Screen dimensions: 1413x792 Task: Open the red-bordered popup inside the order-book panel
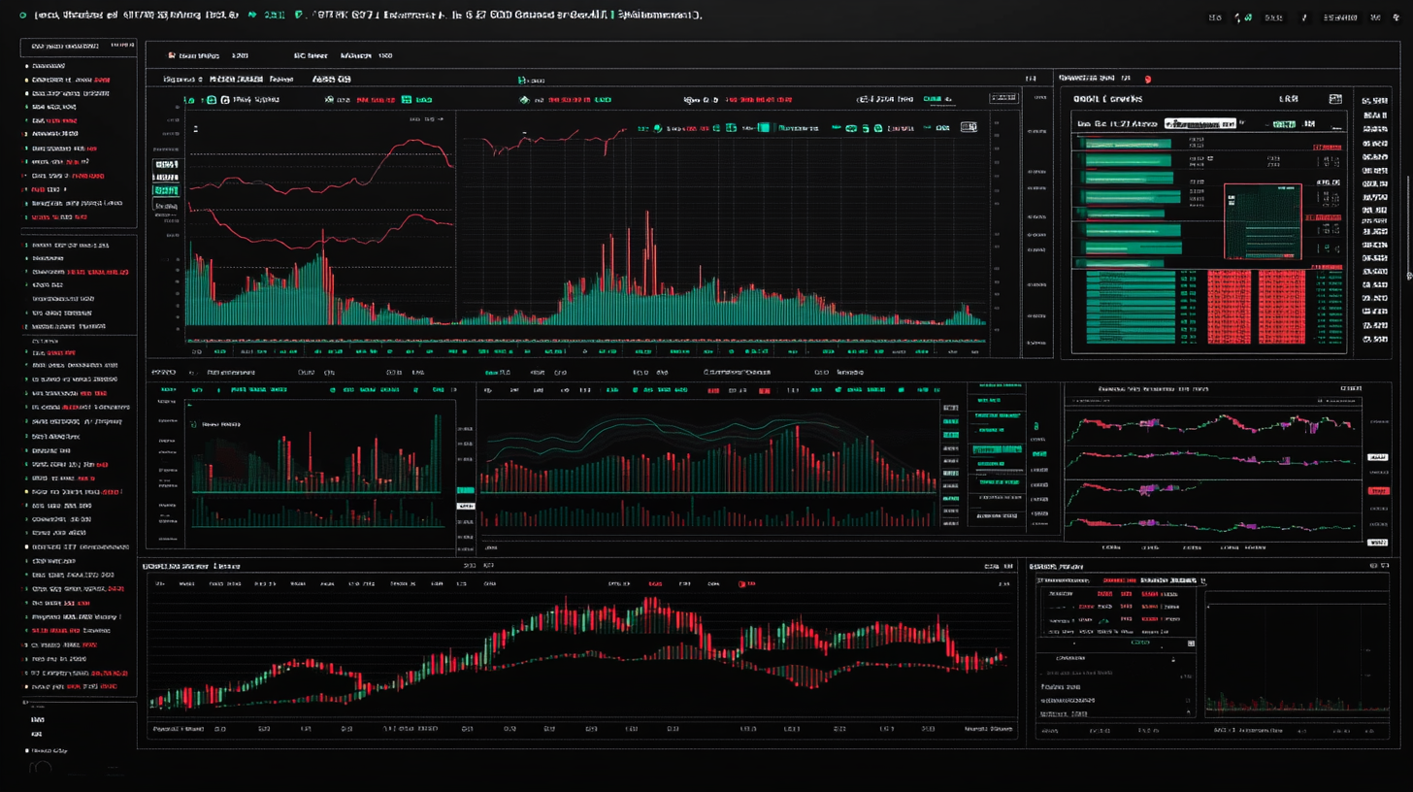1262,221
